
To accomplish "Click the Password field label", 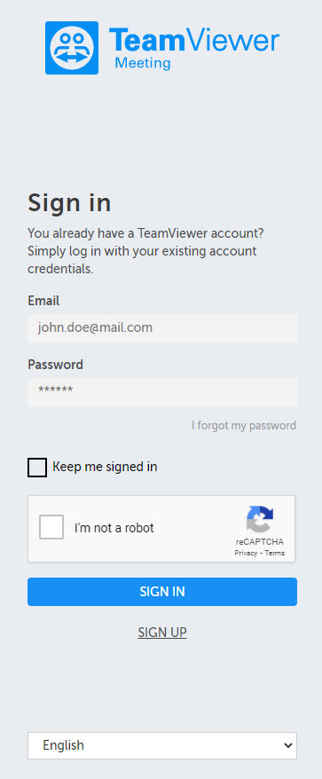I will [x=56, y=365].
